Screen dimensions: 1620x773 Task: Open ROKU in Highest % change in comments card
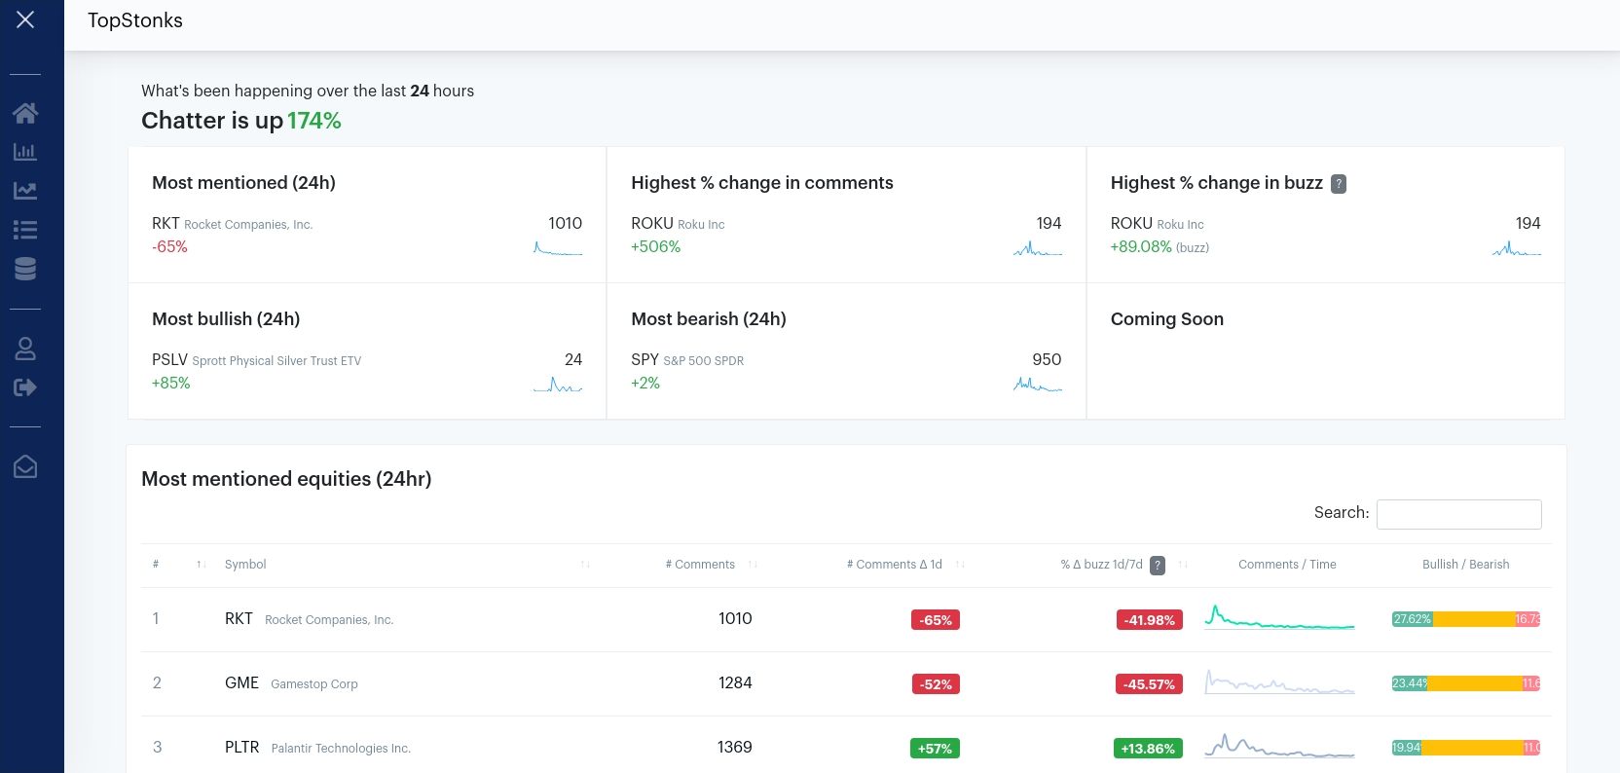(x=652, y=224)
